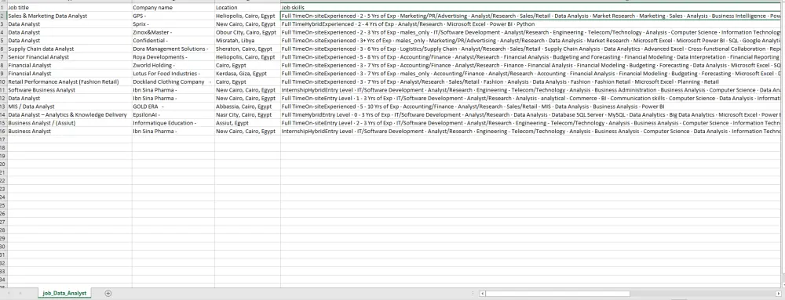Select 'Cairo, Egypt' in Zworld Holding row
This screenshot has width=785, height=300.
(247, 65)
